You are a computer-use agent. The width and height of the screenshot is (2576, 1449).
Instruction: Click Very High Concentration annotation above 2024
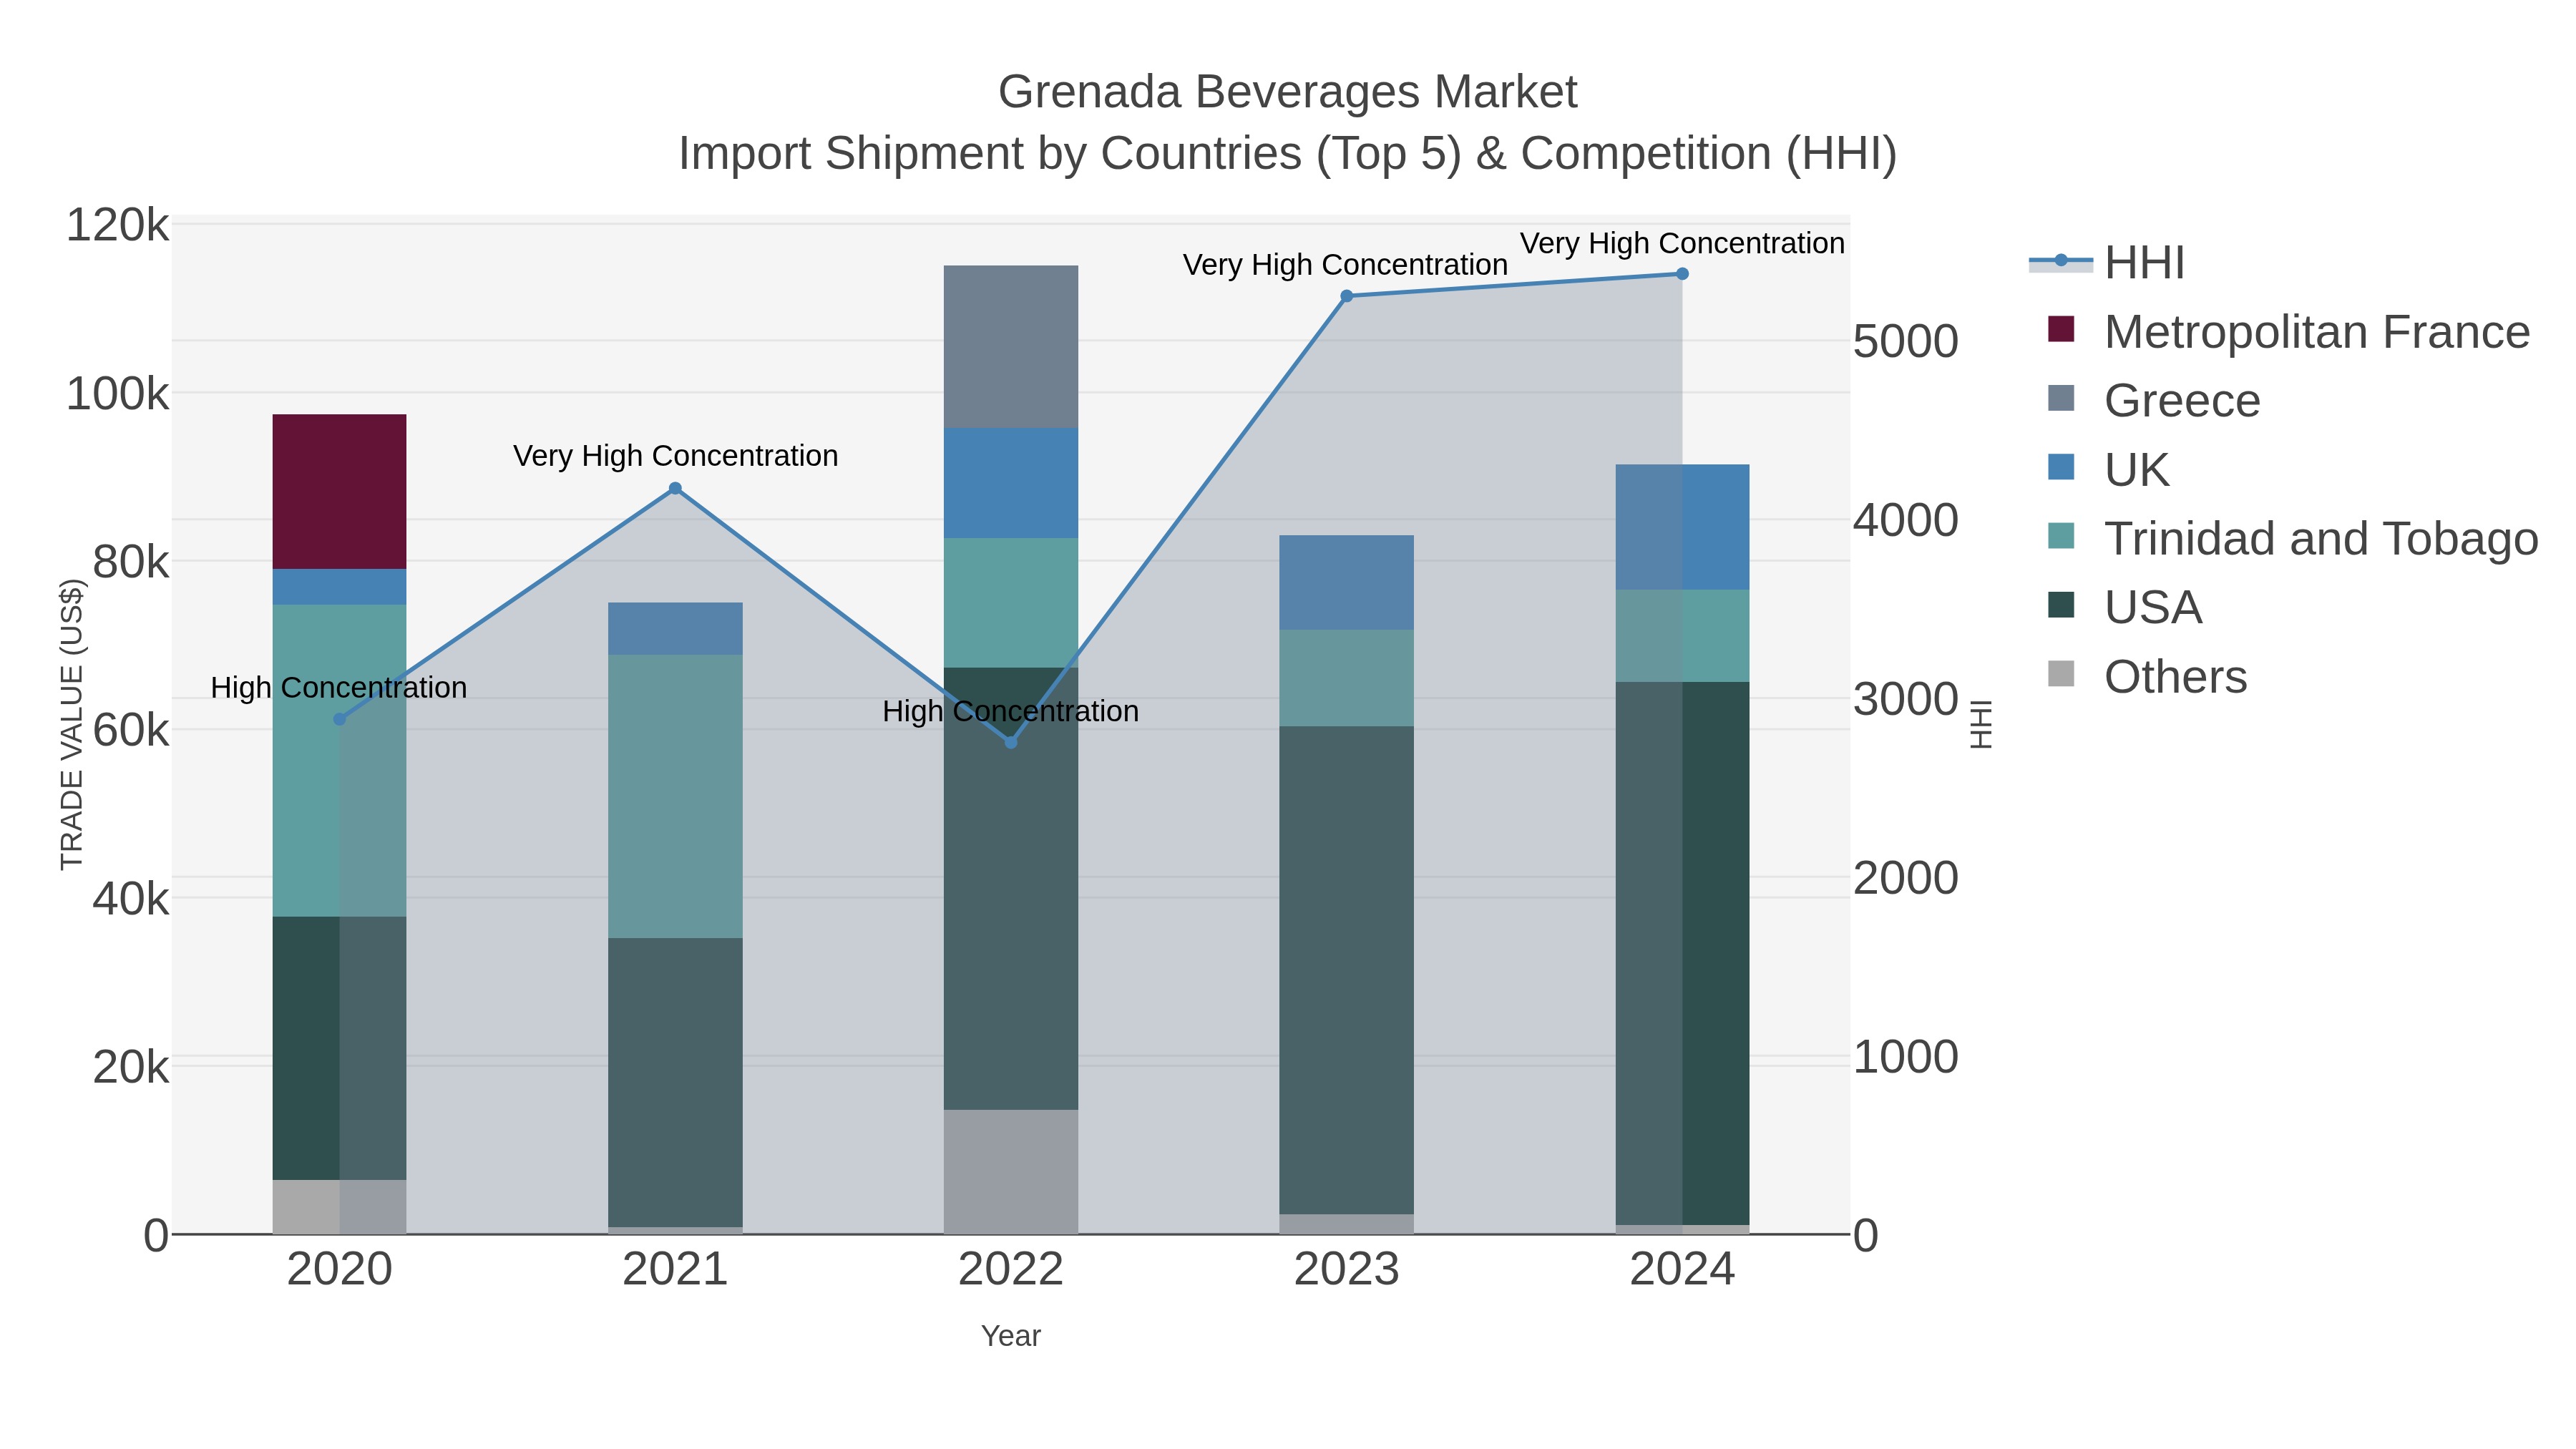pyautogui.click(x=1682, y=243)
